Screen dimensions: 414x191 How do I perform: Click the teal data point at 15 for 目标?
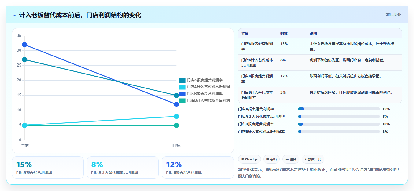click(176, 95)
